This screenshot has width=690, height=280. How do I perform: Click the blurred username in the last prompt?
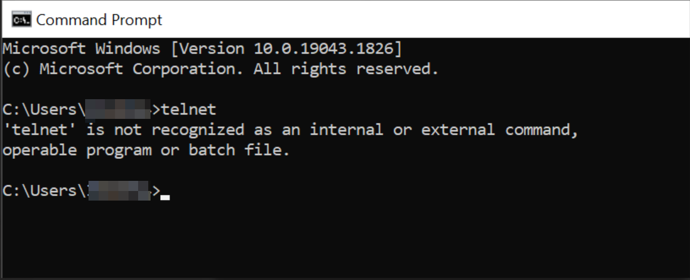tap(118, 191)
